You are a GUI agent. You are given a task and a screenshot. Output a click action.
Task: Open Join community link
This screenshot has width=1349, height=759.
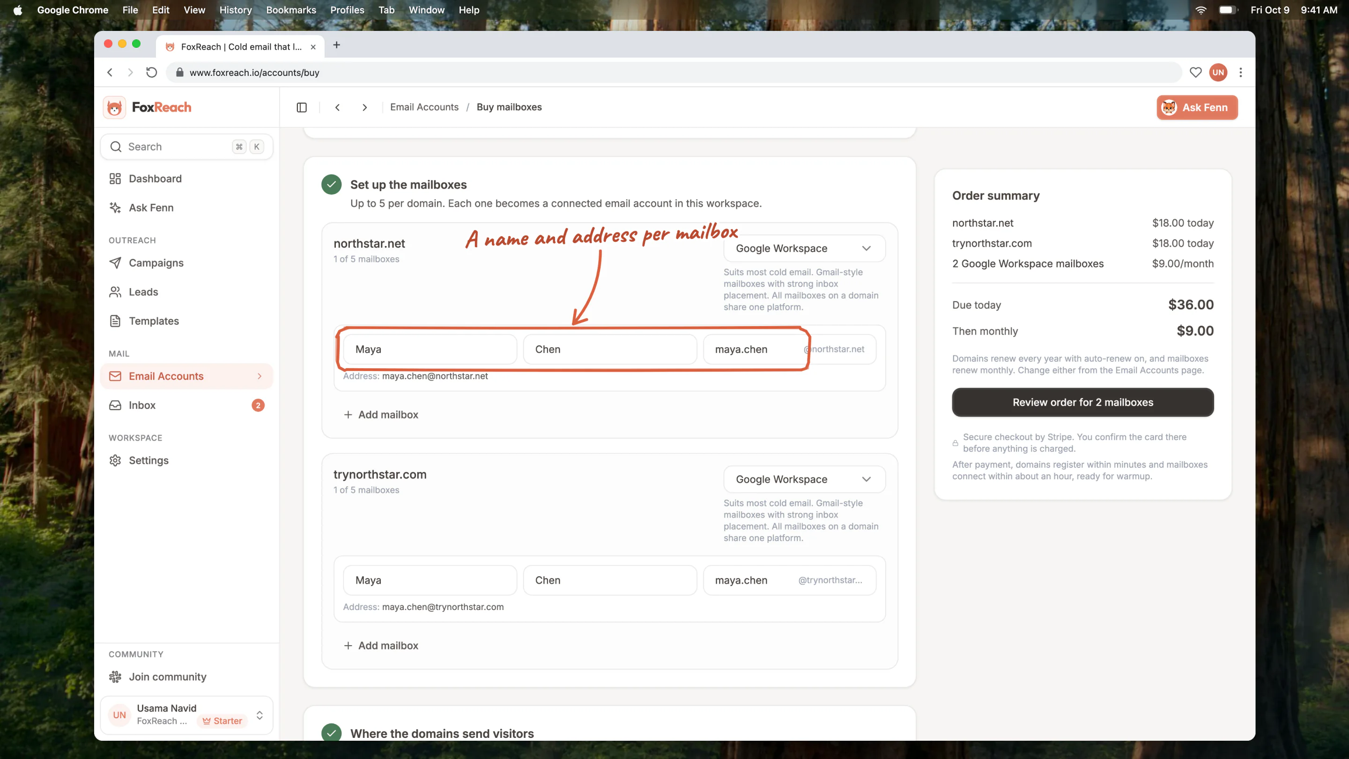click(x=186, y=677)
